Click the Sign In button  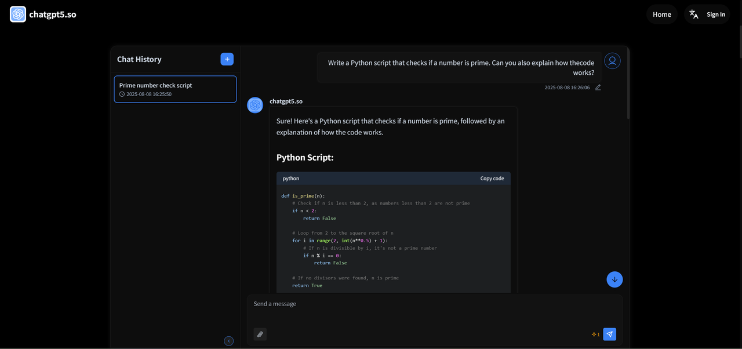point(716,14)
